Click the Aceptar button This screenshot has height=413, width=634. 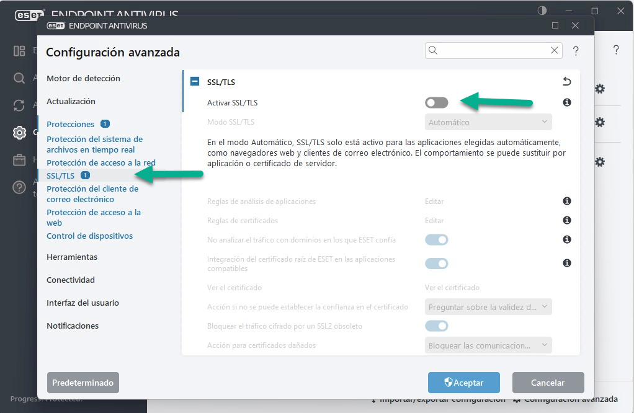(x=464, y=382)
